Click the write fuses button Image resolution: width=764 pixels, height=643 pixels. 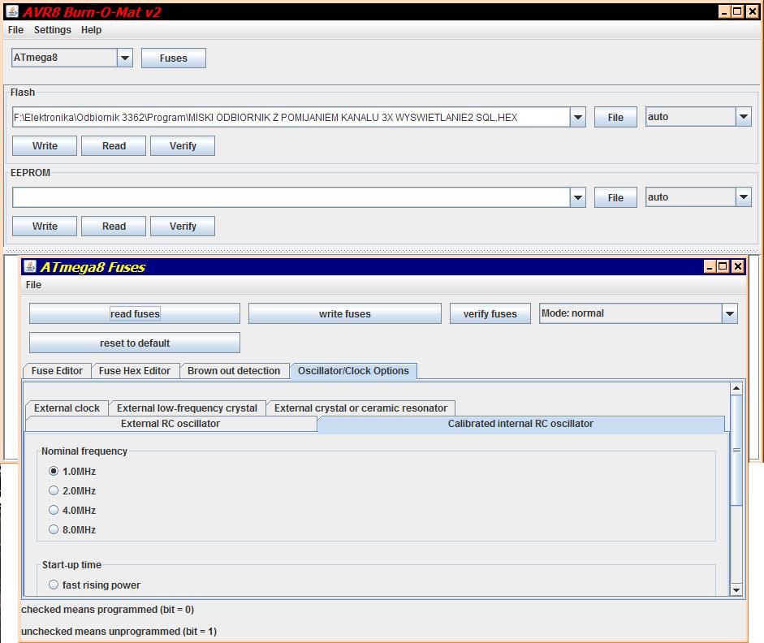coord(345,313)
